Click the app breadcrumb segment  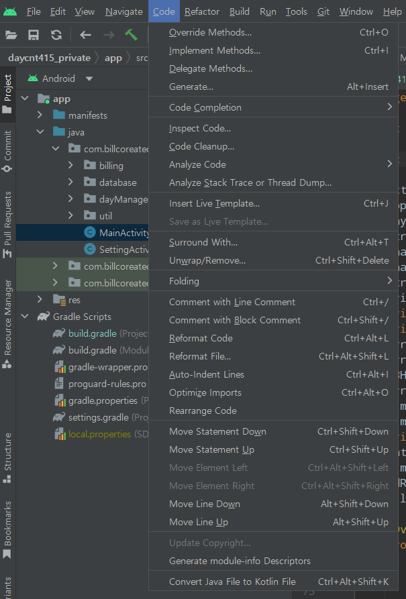pos(113,58)
